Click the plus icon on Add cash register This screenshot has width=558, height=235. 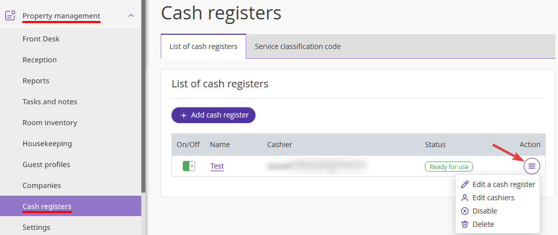184,115
